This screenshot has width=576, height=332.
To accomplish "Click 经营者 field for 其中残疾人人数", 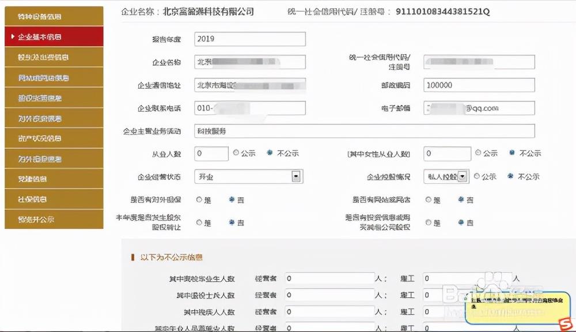I will coord(329,312).
